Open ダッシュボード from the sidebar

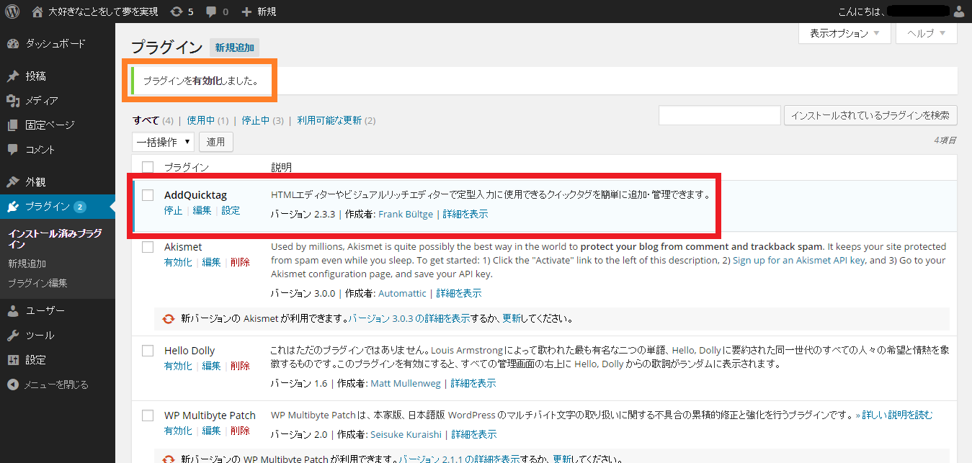55,44
